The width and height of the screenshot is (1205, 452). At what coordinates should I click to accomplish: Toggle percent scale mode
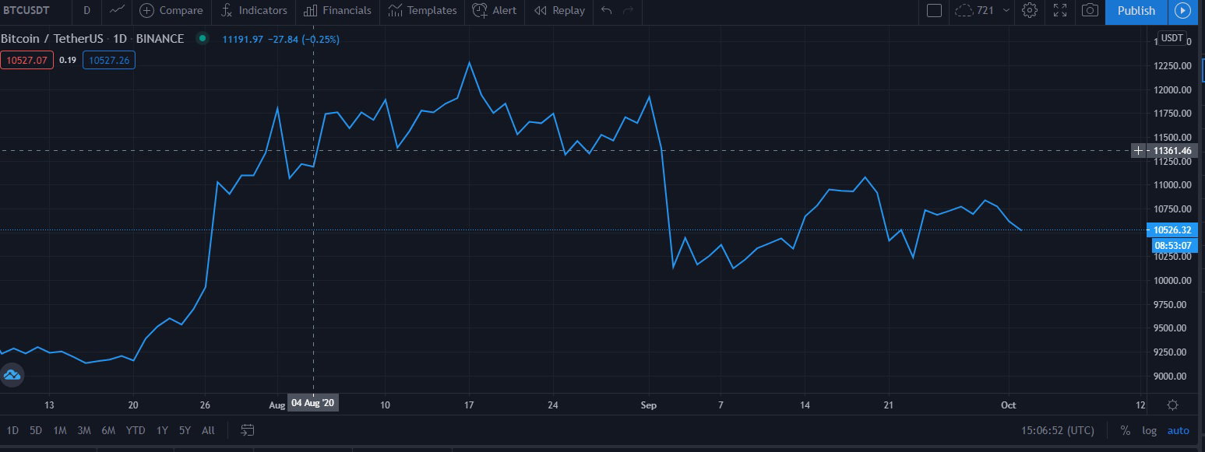click(x=1125, y=430)
